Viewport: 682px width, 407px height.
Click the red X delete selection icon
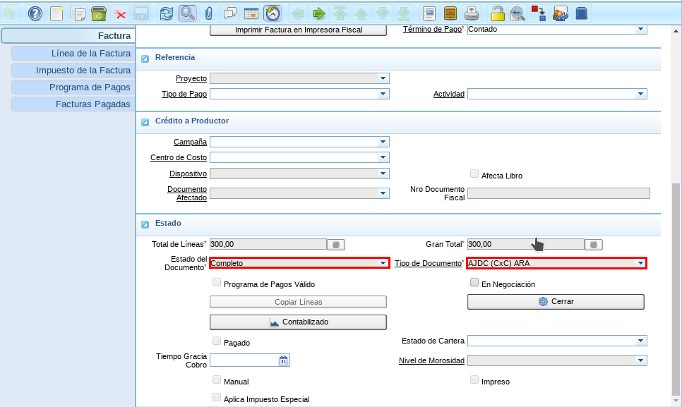120,13
